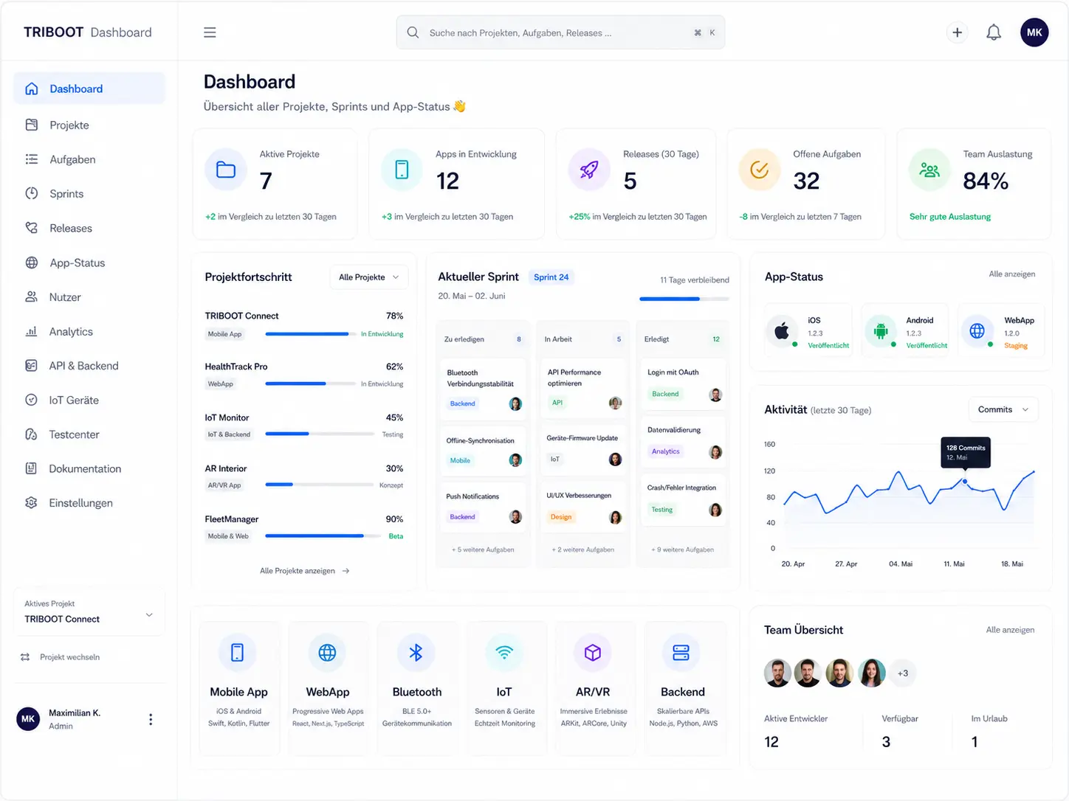Click the +3 team members badge
This screenshot has width=1069, height=801.
[903, 673]
